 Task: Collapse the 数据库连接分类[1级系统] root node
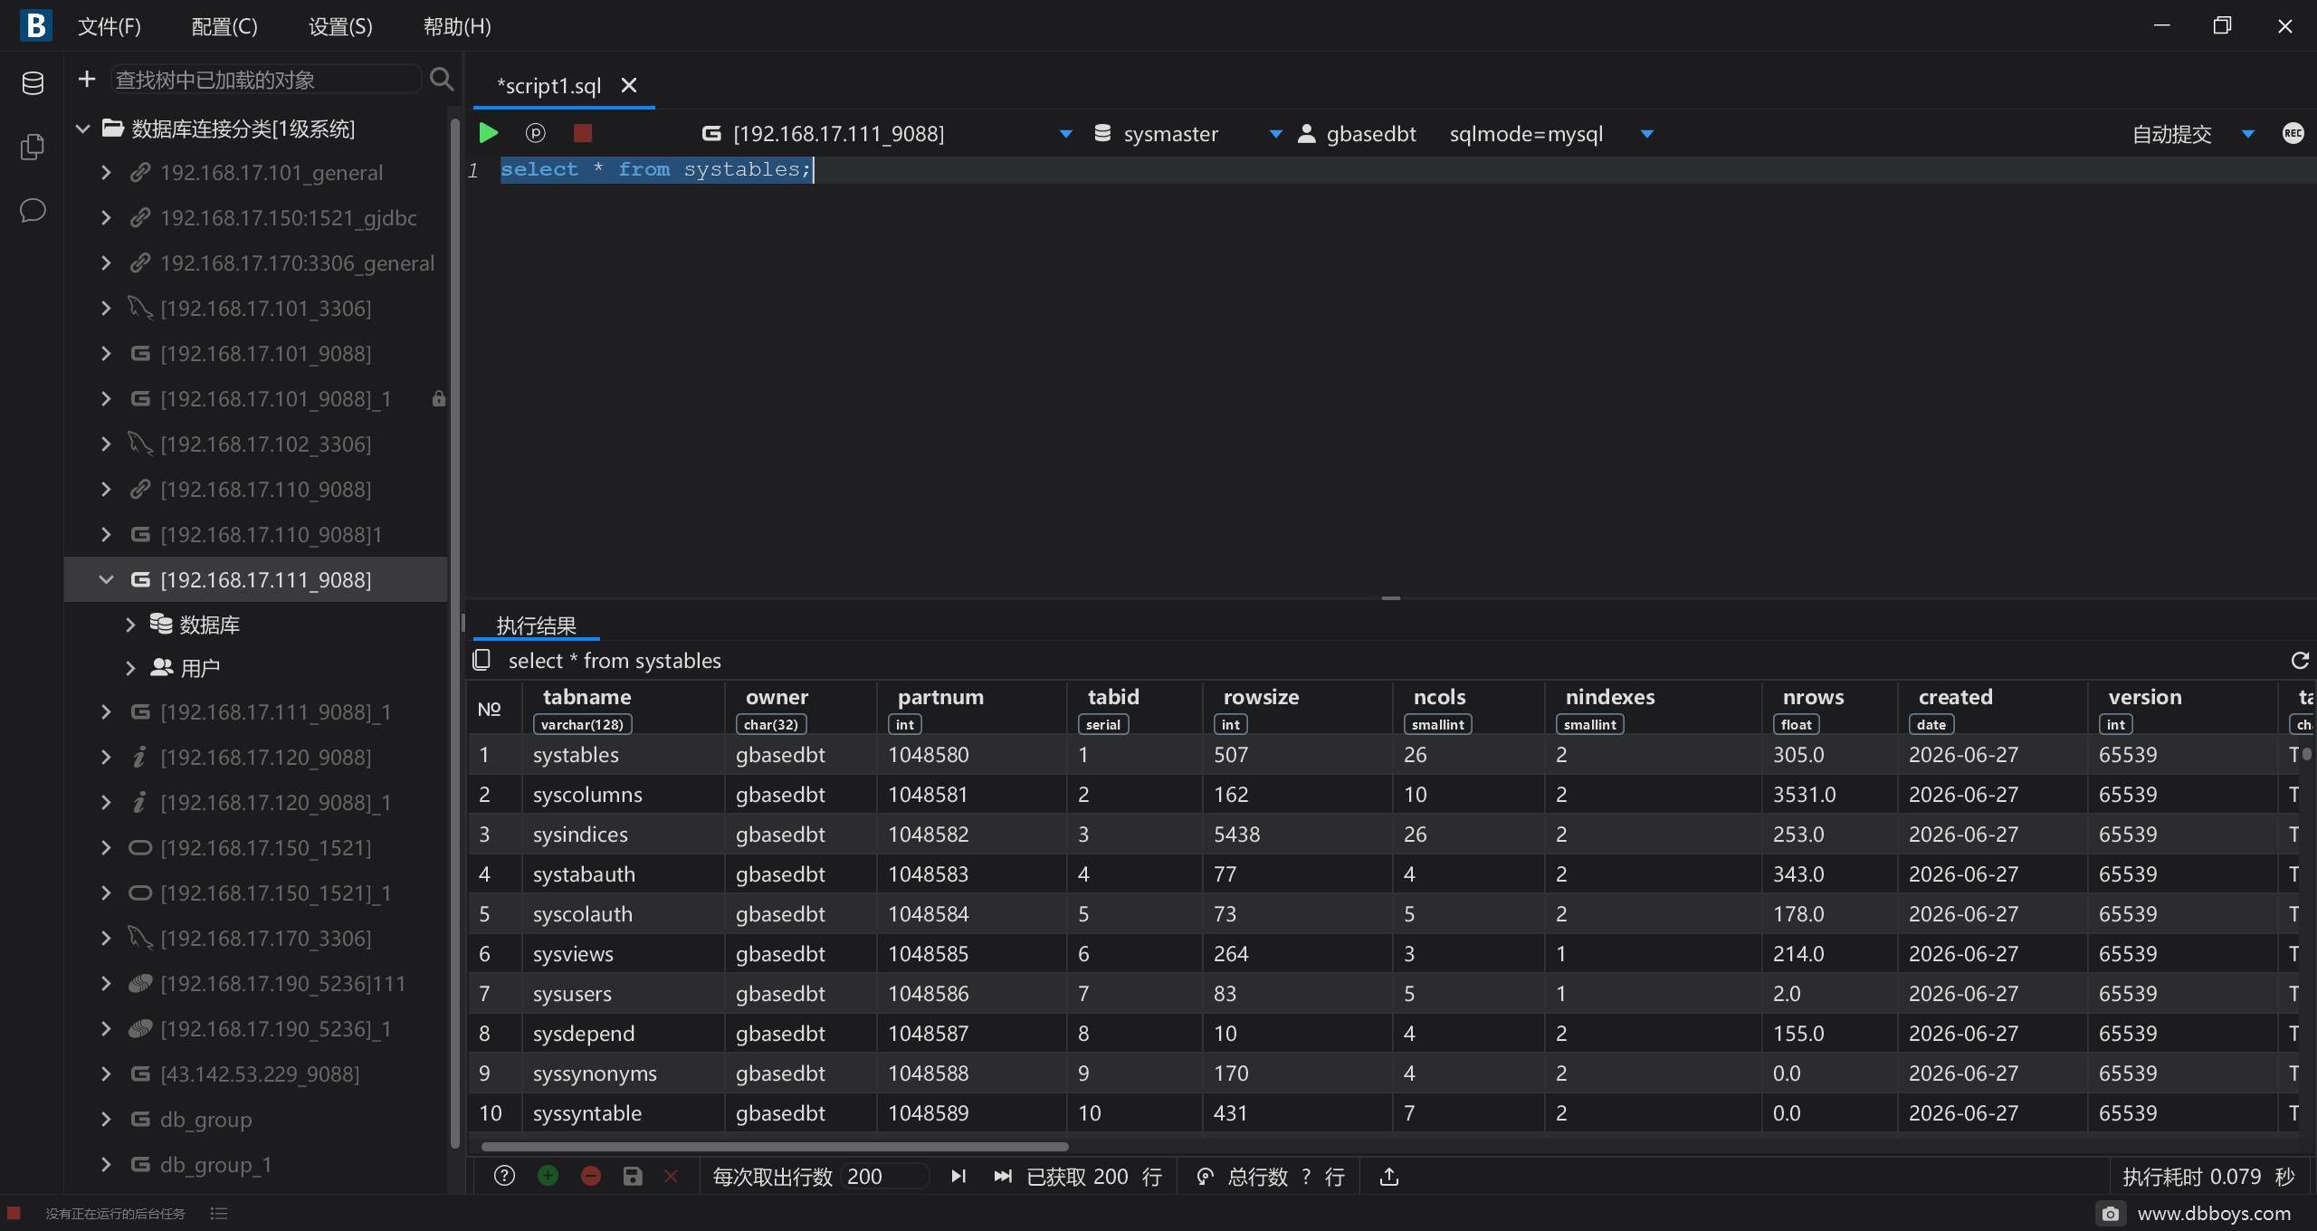pyautogui.click(x=83, y=129)
